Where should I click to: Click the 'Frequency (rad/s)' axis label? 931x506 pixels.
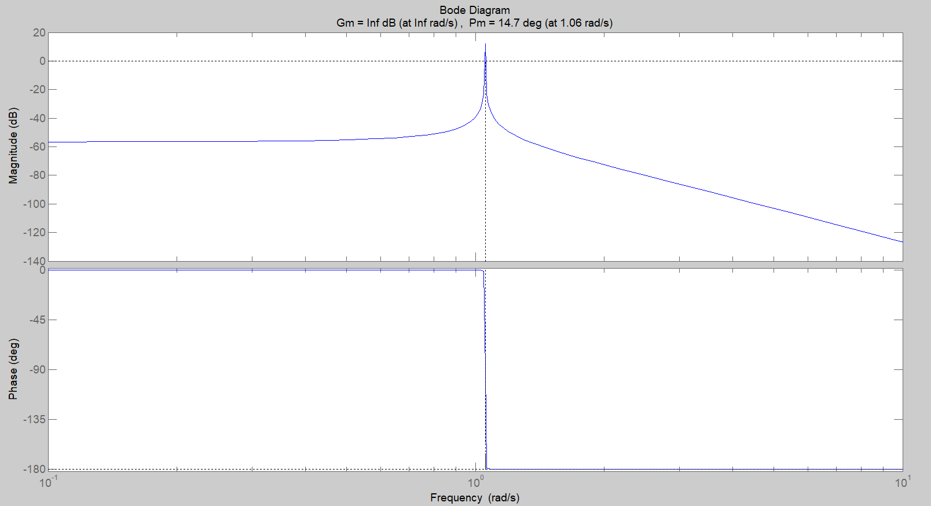click(475, 498)
